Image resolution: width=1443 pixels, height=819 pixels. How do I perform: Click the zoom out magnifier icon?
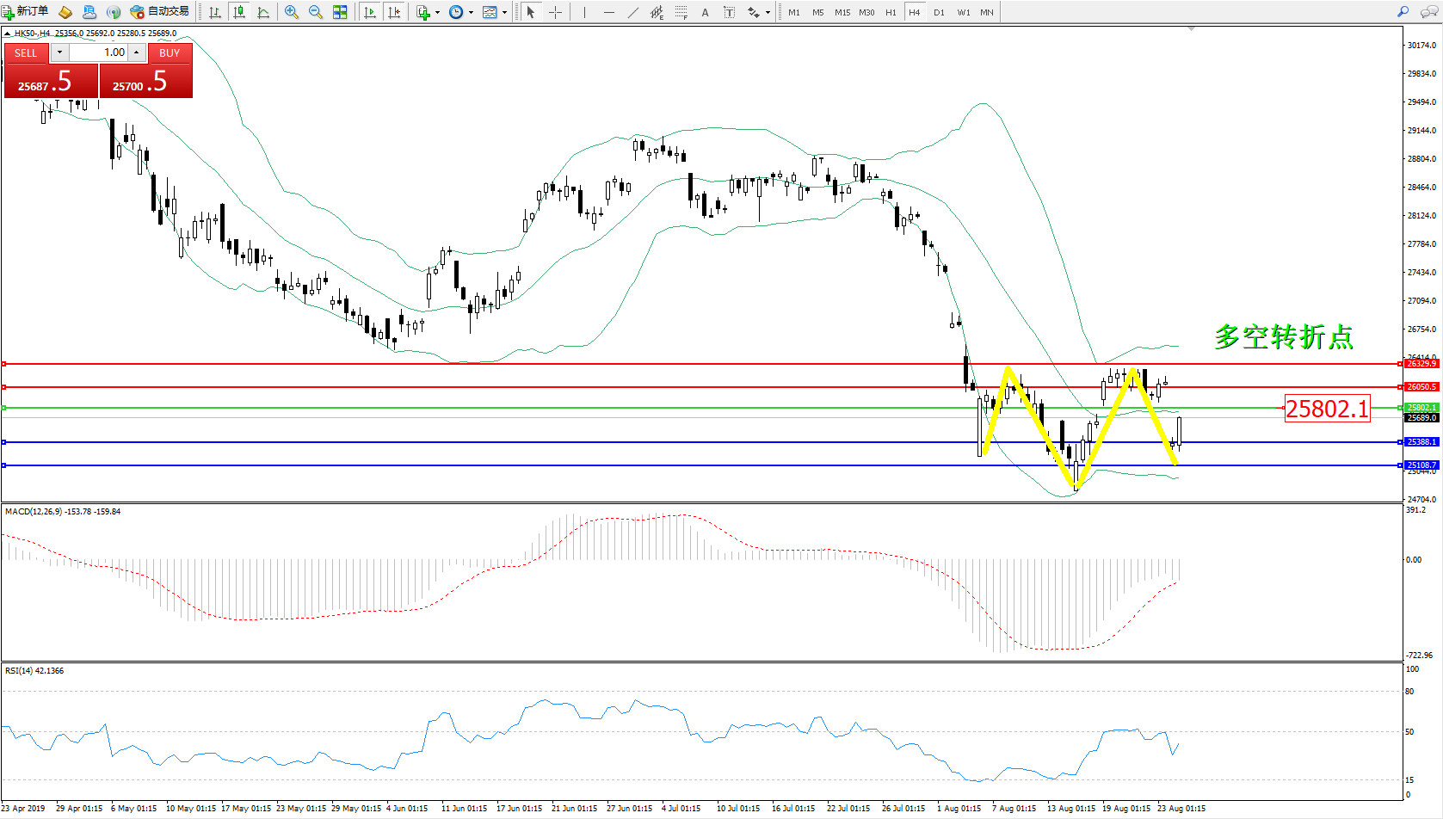[x=315, y=12]
